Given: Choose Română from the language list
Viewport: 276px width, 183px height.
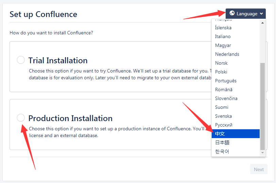Looking at the screenshot, I should (236, 89).
